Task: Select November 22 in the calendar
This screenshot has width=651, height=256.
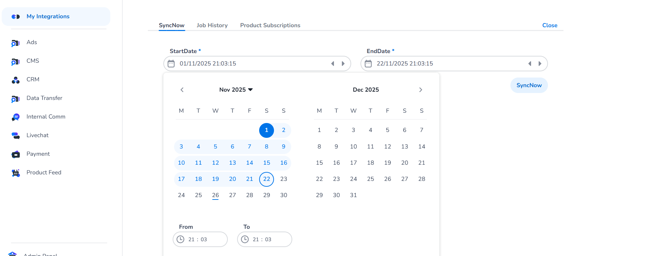Action: (x=266, y=179)
